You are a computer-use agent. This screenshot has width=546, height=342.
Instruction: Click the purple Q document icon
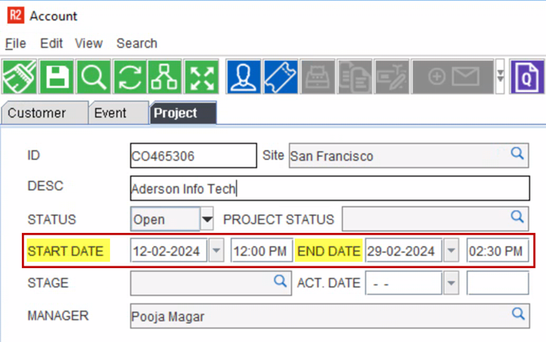coord(527,77)
